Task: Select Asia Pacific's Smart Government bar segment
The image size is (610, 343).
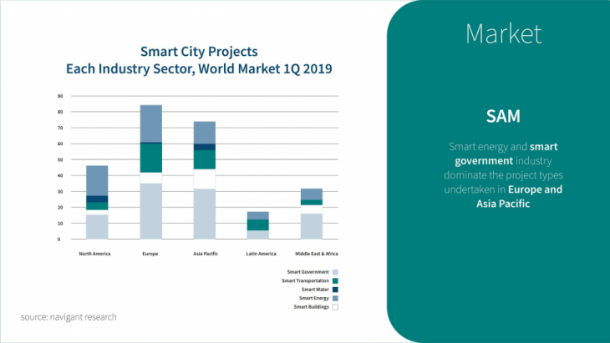Action: 205,214
